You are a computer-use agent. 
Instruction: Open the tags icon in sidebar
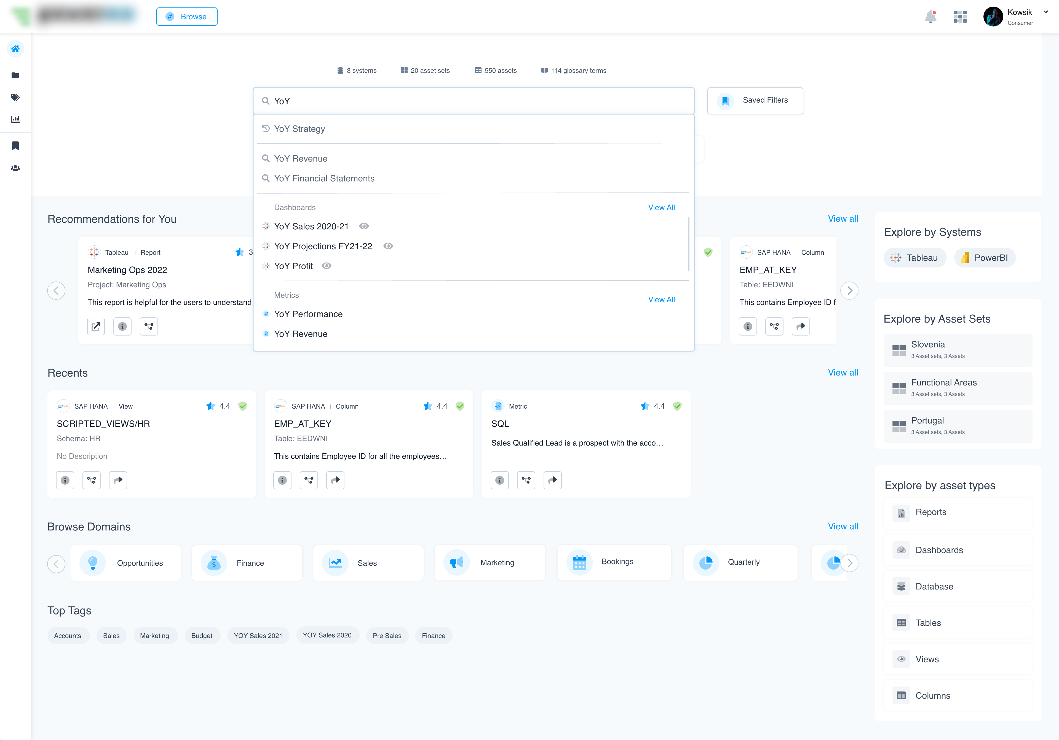pyautogui.click(x=15, y=97)
